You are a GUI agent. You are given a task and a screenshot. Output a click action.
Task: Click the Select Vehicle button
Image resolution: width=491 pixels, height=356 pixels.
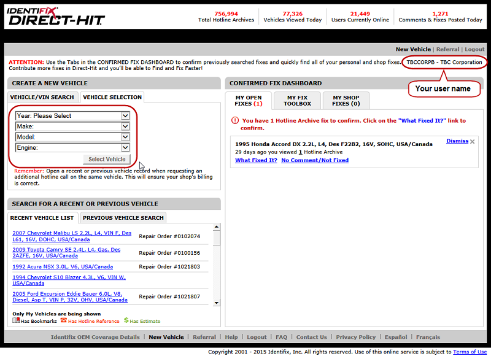107,159
